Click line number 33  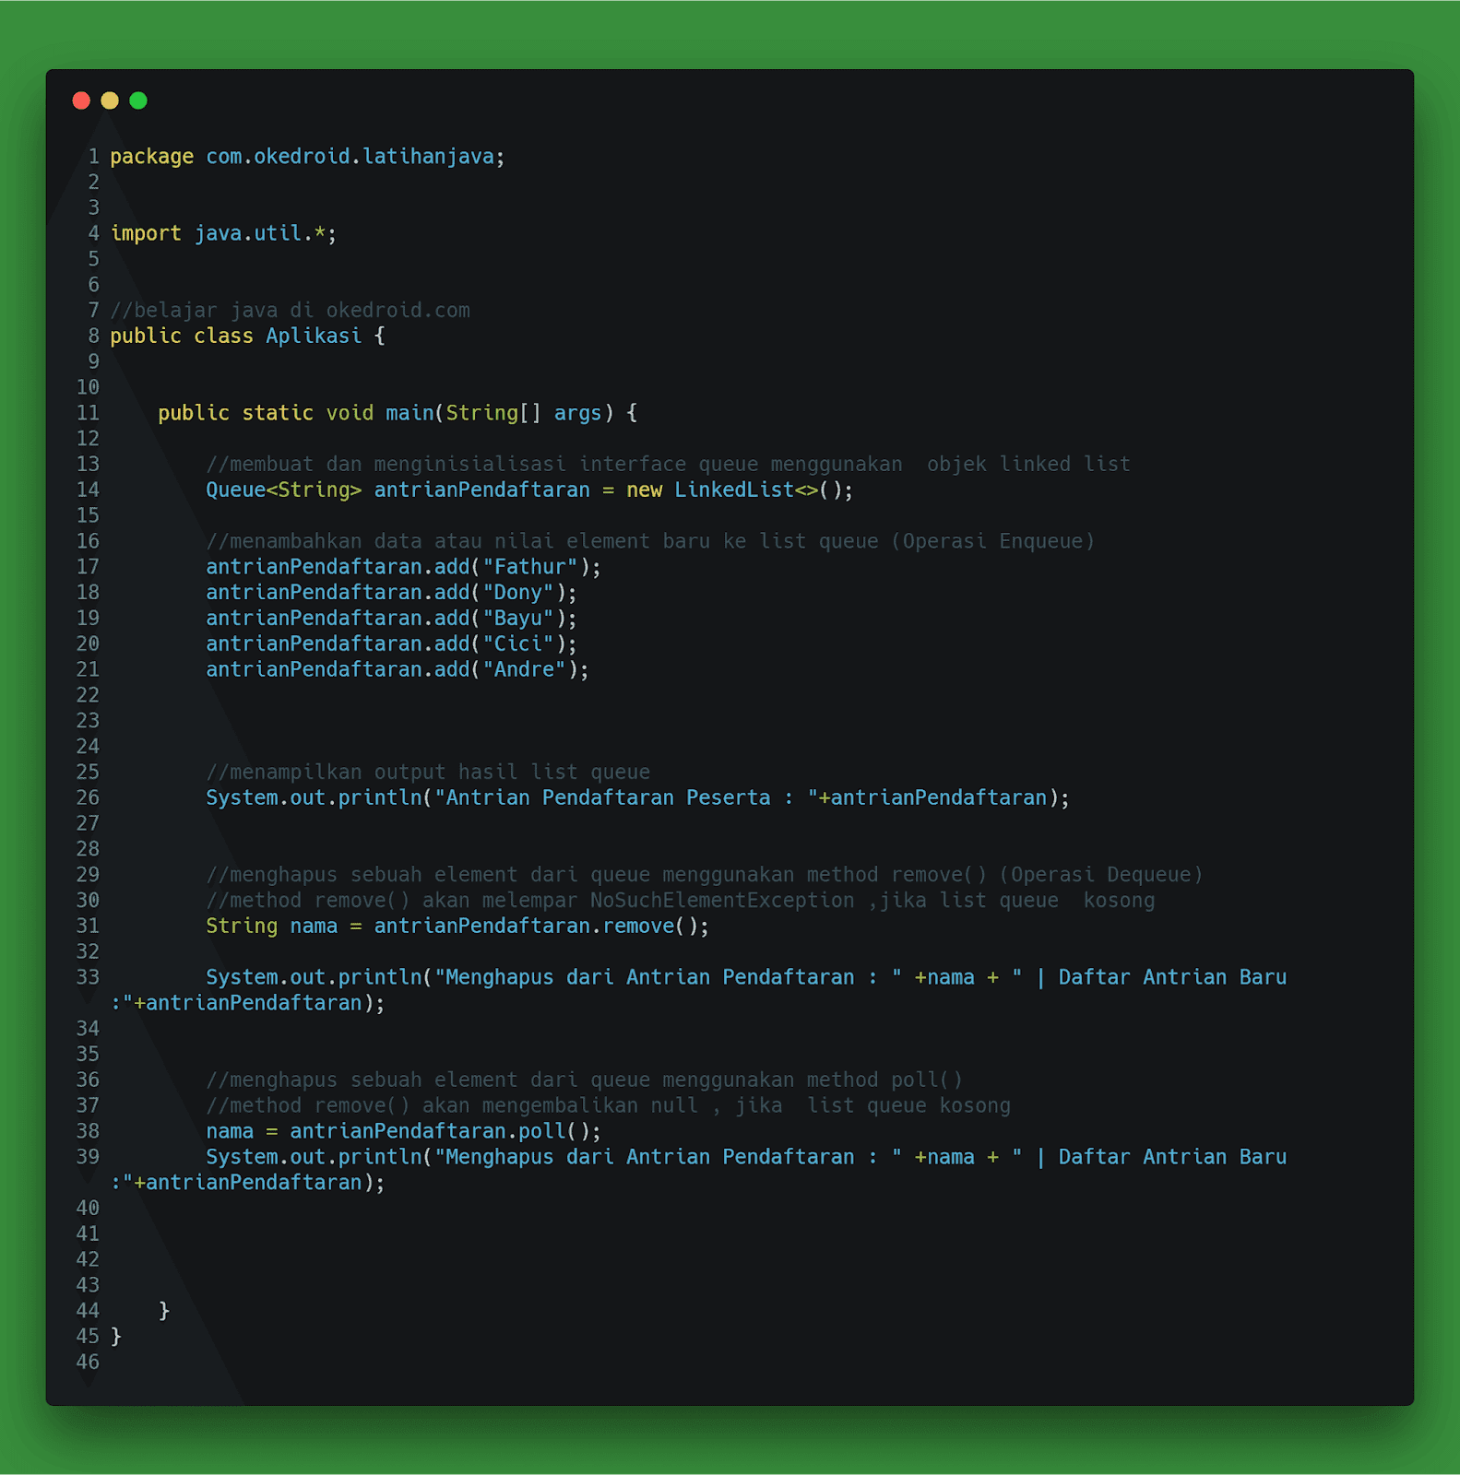coord(88,977)
